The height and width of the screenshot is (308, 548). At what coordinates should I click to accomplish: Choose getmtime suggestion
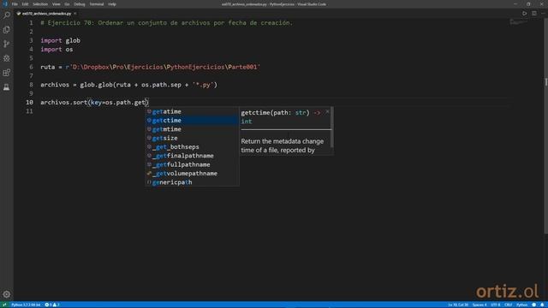pos(192,129)
